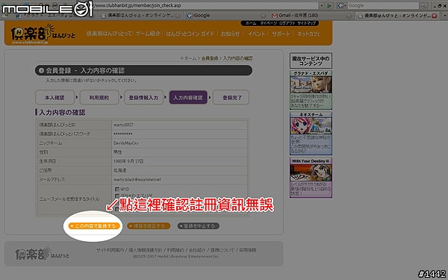Click the martix.black@msa.hinet.net email value

click(x=137, y=180)
